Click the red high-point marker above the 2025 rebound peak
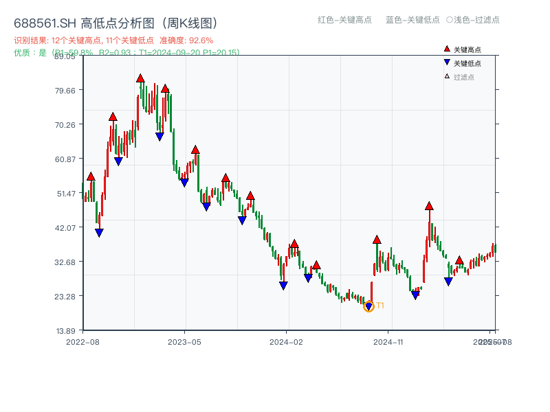 [429, 205]
